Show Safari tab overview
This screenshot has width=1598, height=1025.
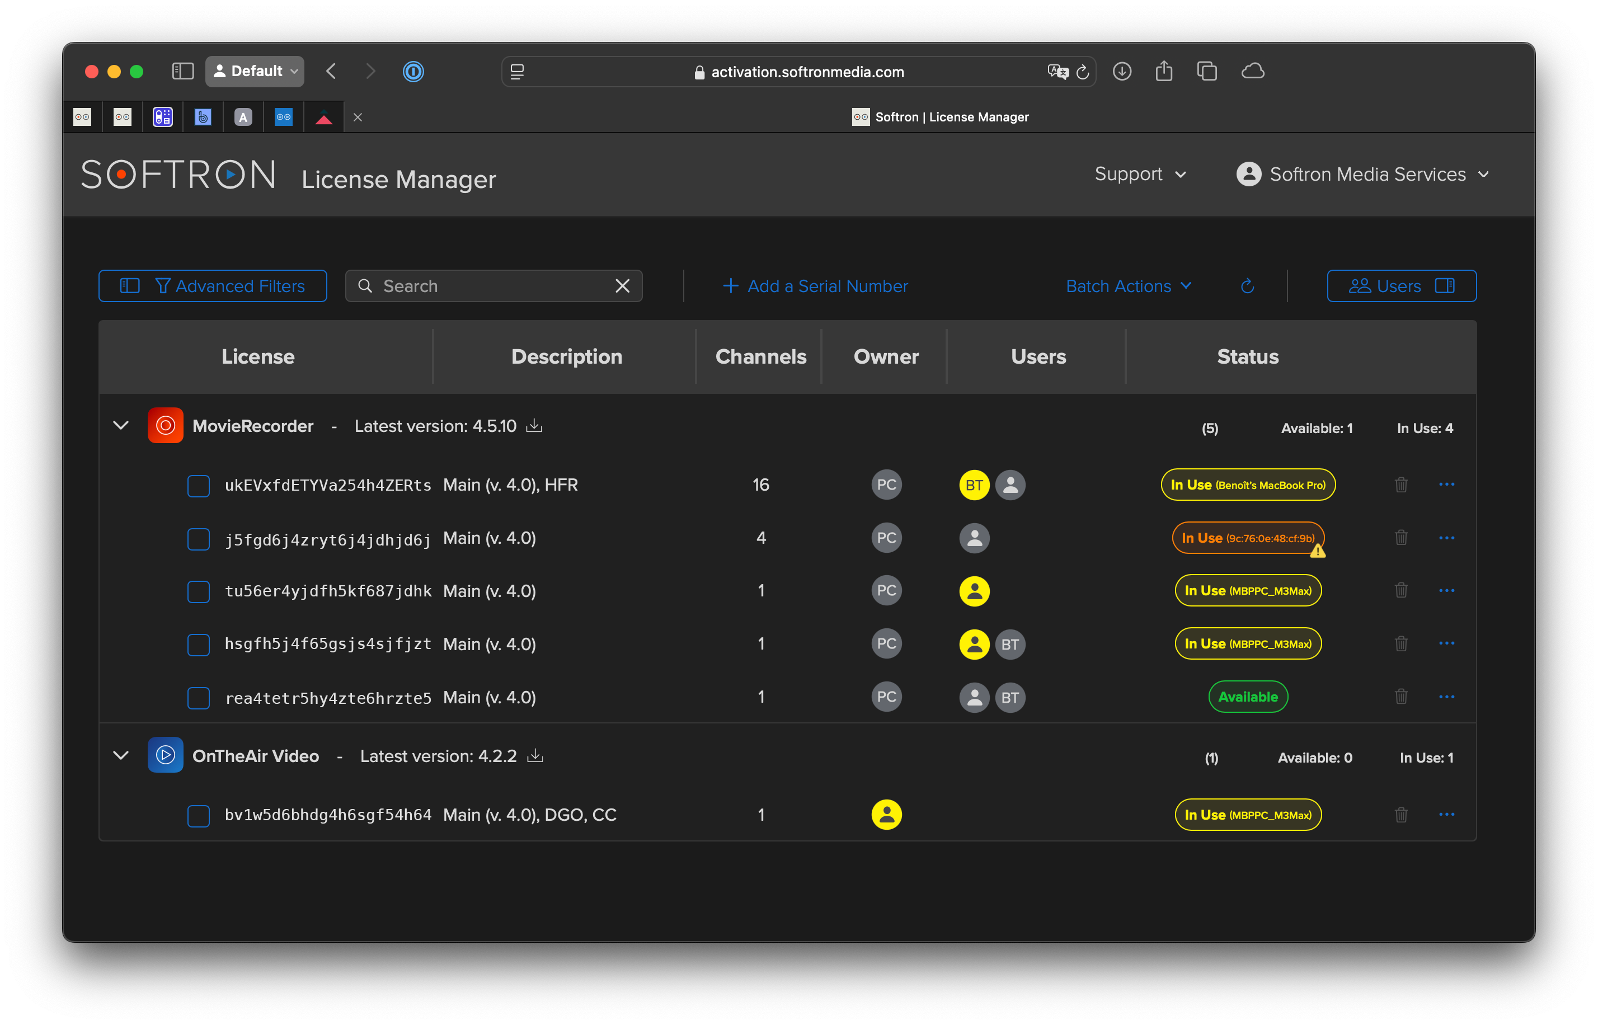click(x=1207, y=71)
